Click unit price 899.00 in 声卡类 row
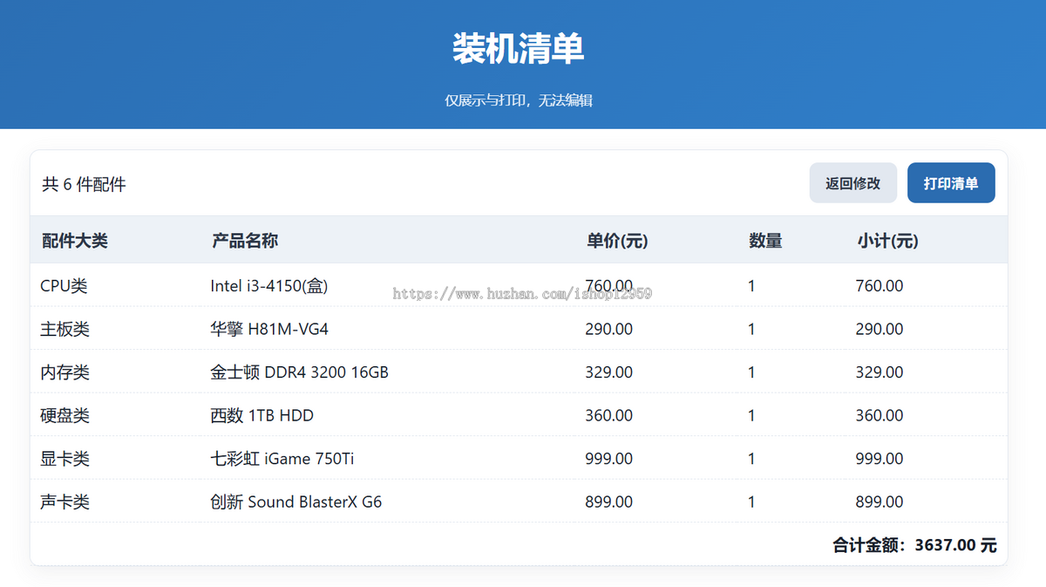The width and height of the screenshot is (1046, 587). [x=609, y=502]
